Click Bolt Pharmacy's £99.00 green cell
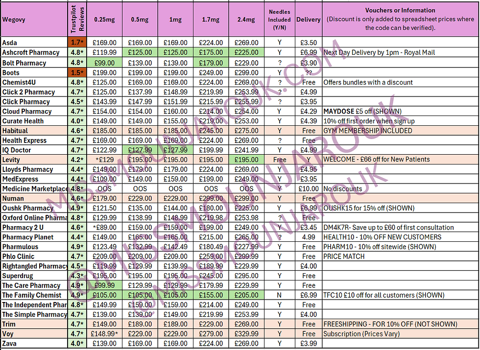The width and height of the screenshot is (480, 350). pyautogui.click(x=104, y=63)
